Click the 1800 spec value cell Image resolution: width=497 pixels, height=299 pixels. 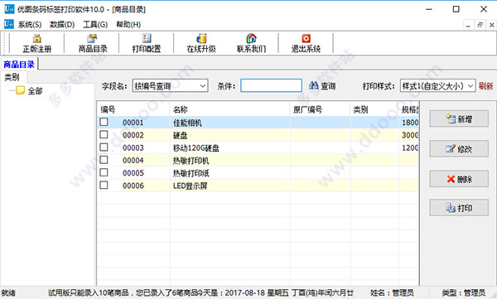(410, 123)
